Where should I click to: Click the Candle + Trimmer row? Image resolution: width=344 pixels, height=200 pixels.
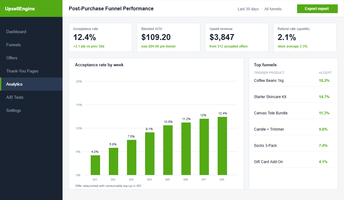click(293, 129)
